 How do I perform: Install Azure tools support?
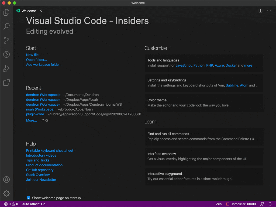pos(219,65)
